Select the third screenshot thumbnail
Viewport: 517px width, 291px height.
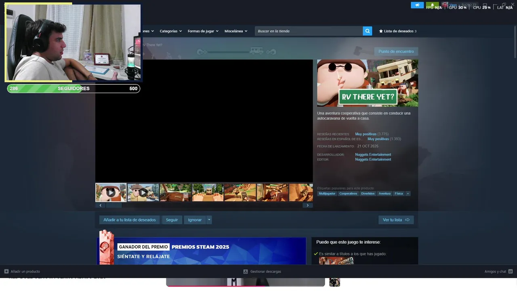click(x=175, y=192)
